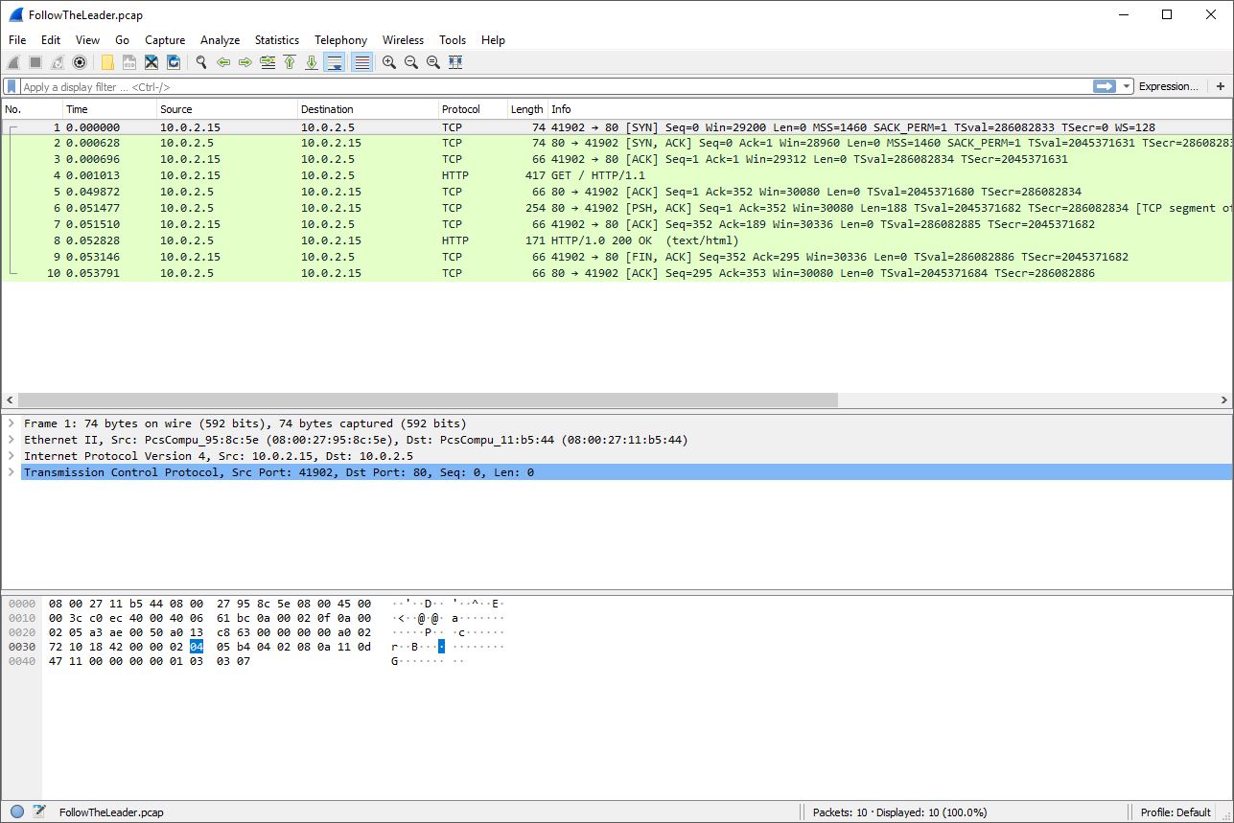Click the display filter input field

pyautogui.click(x=547, y=86)
